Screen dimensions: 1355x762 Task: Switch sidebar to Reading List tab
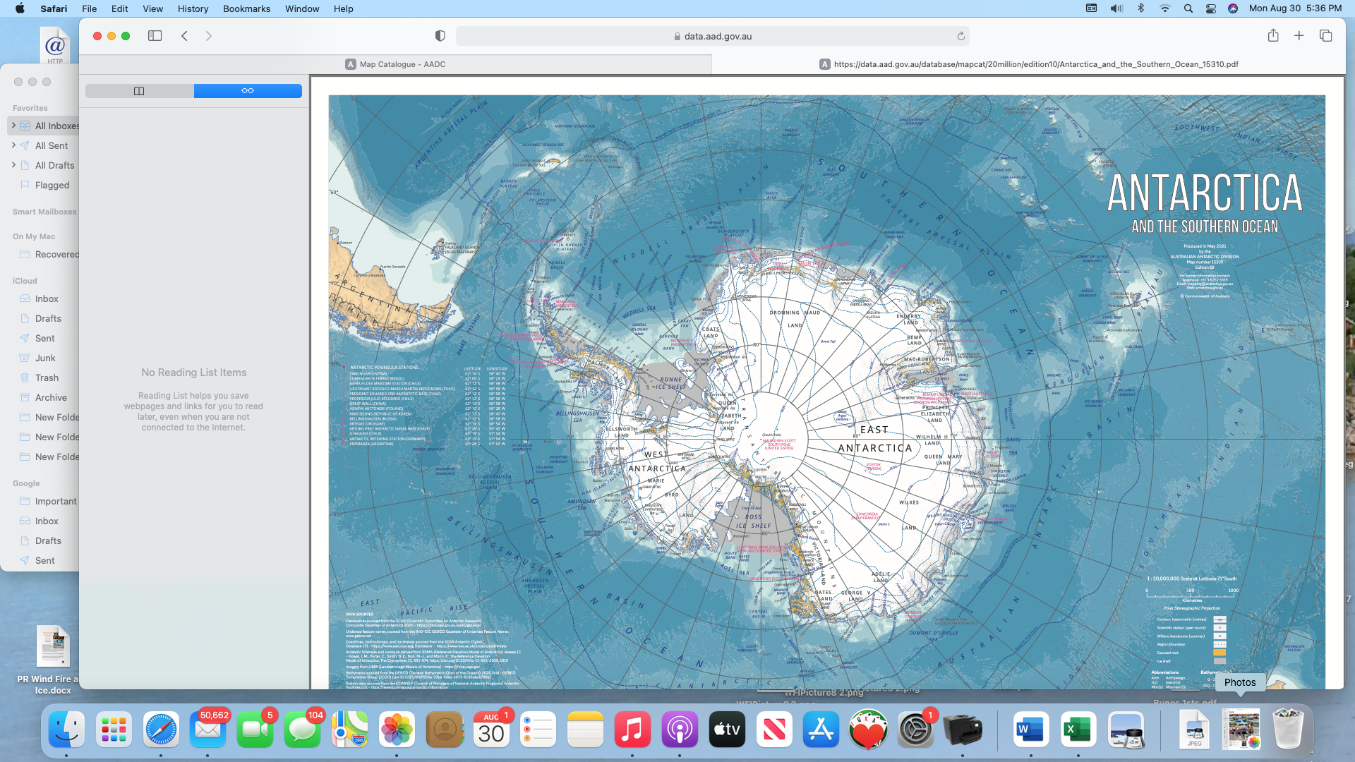[248, 91]
